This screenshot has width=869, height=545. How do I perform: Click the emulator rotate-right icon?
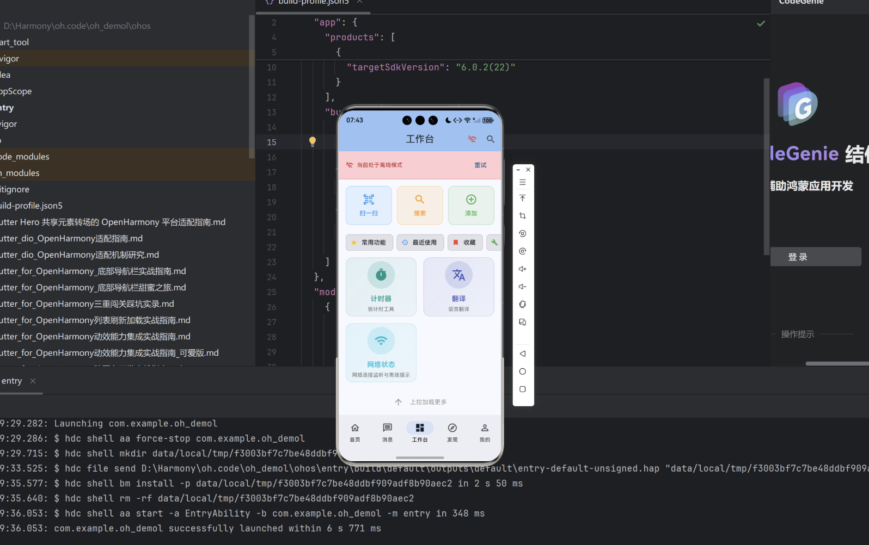(x=523, y=251)
